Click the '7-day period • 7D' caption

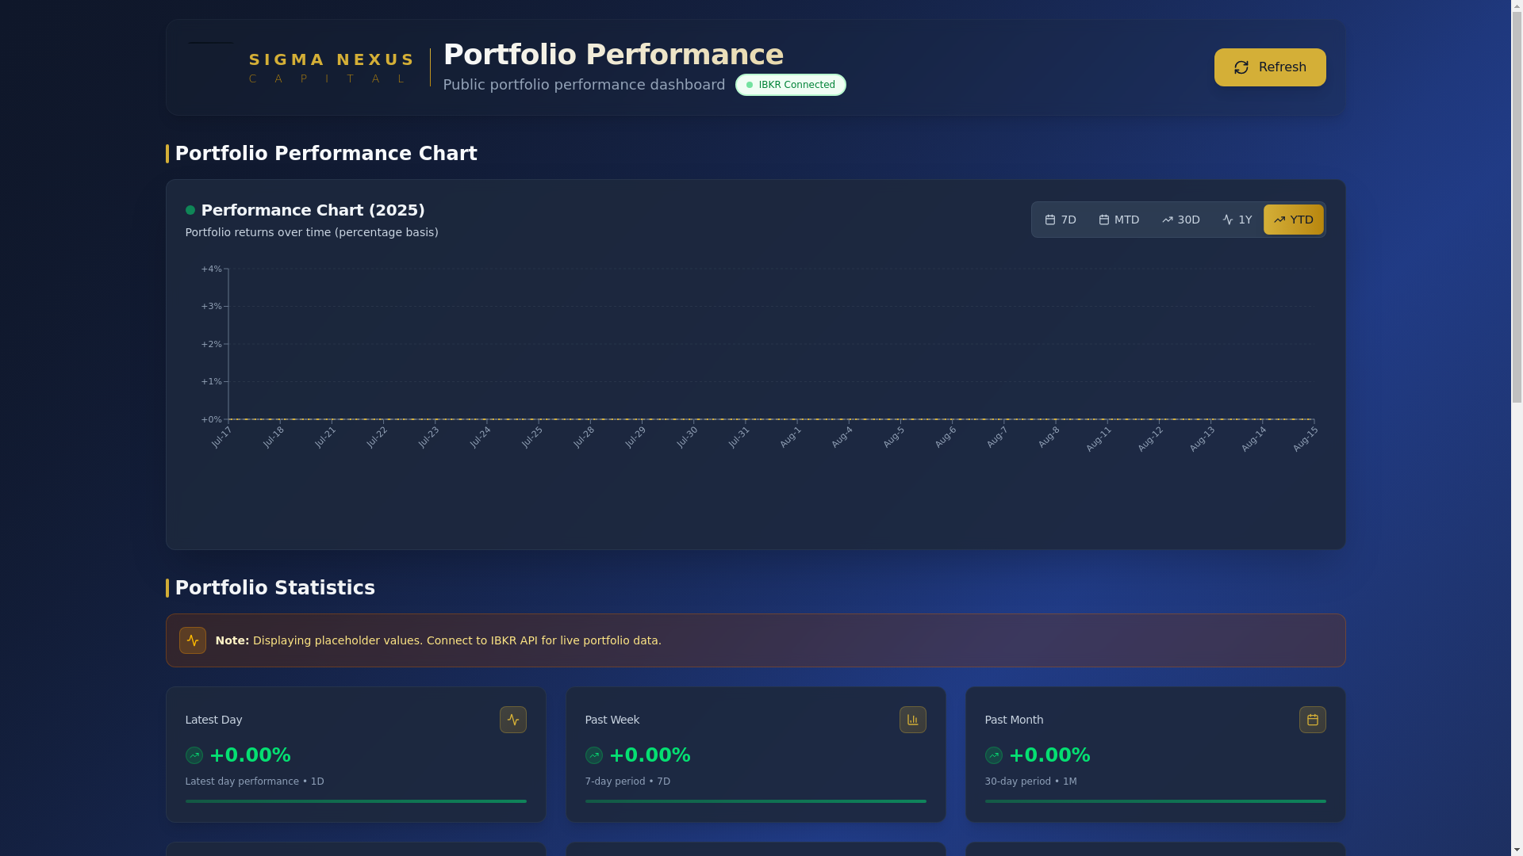point(627,781)
